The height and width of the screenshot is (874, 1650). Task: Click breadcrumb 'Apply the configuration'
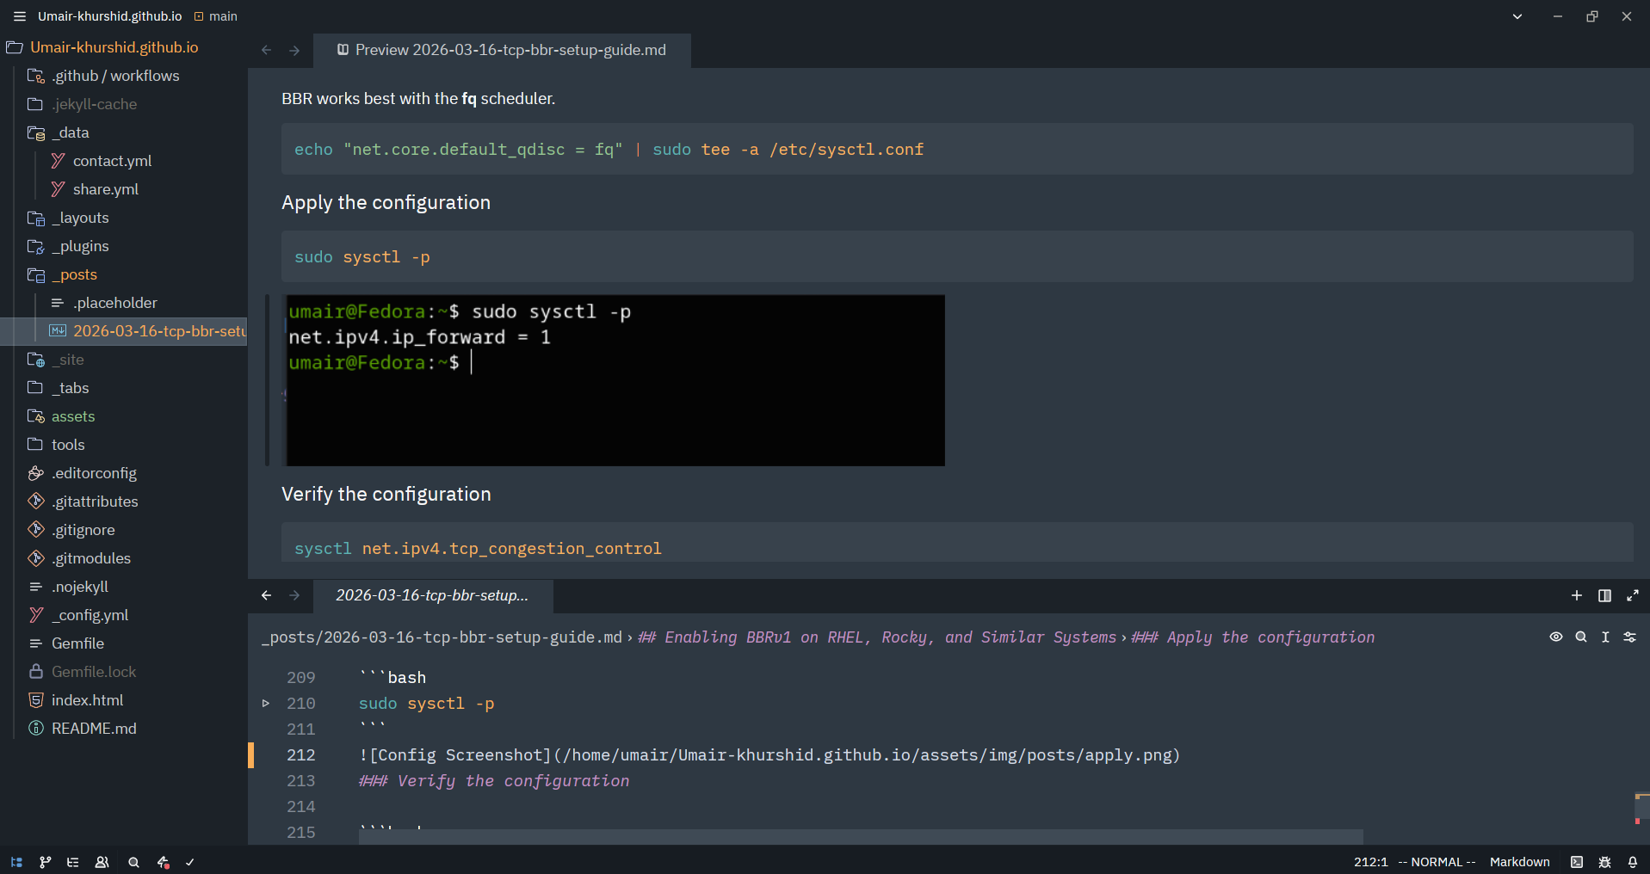click(1252, 637)
